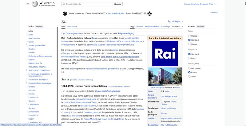The height and width of the screenshot is (126, 246).
Task: Click the Disambiguazione notice icon
Action: coord(64,33)
